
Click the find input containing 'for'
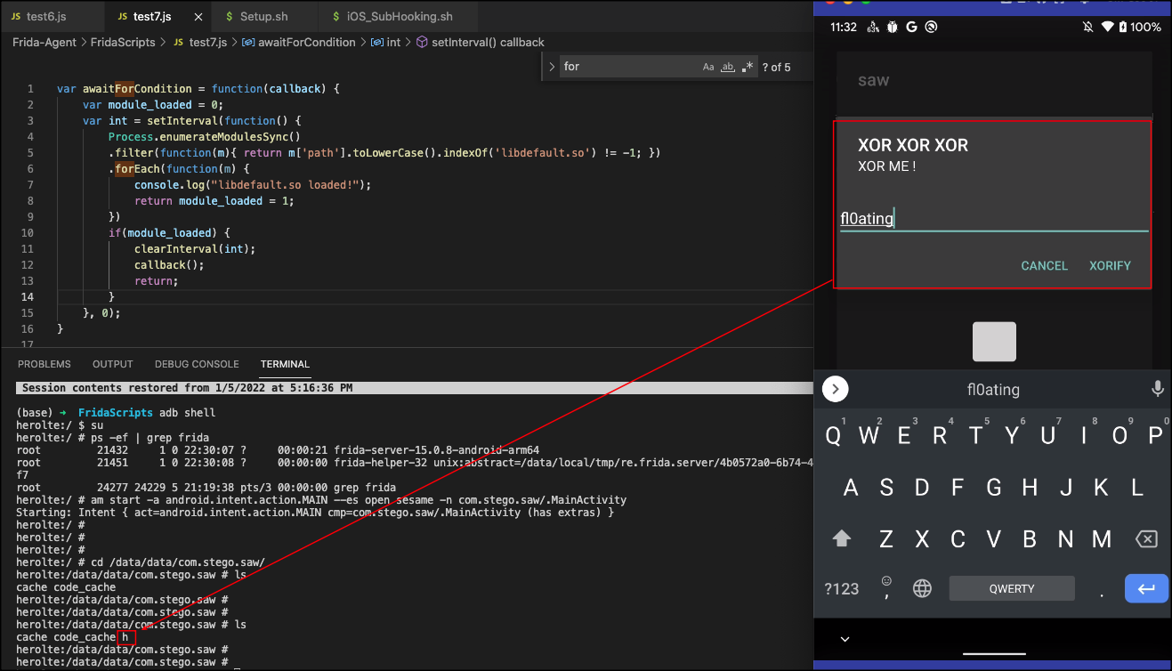[x=630, y=67]
